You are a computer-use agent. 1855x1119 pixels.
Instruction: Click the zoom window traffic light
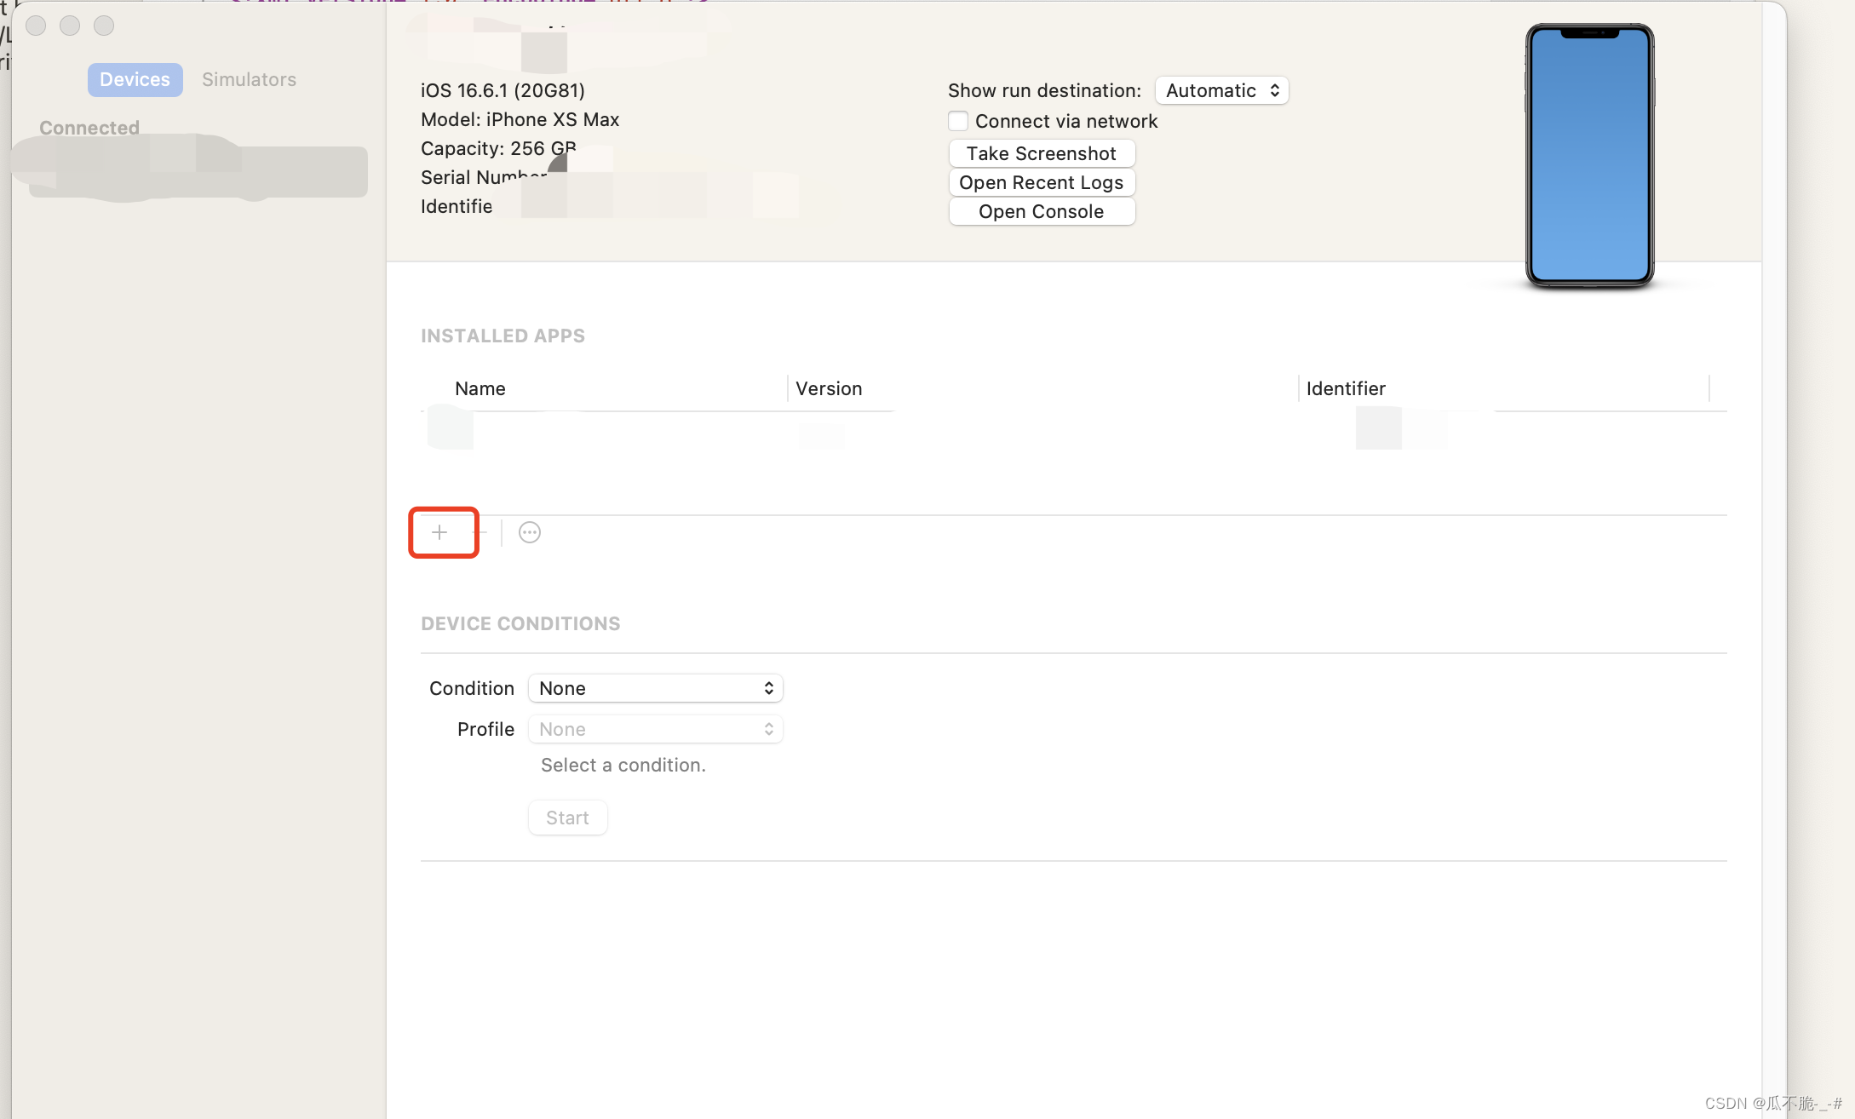(x=104, y=26)
